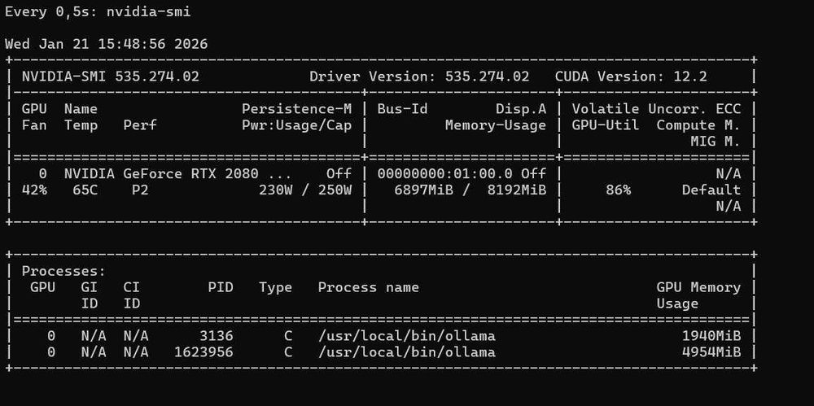Click the PID 1623956 process entry
The width and height of the screenshot is (814, 406).
click(x=203, y=352)
